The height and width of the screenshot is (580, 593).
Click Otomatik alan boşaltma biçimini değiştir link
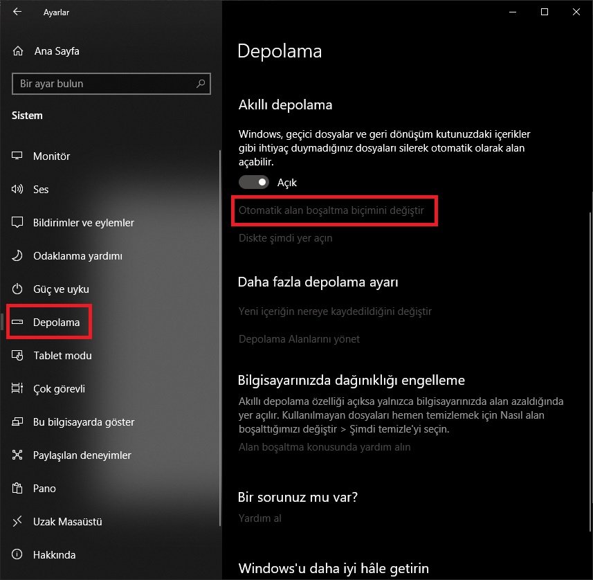331,209
